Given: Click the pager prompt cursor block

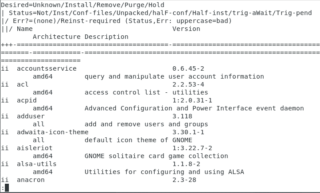Looking at the screenshot, I should pos(7,188).
